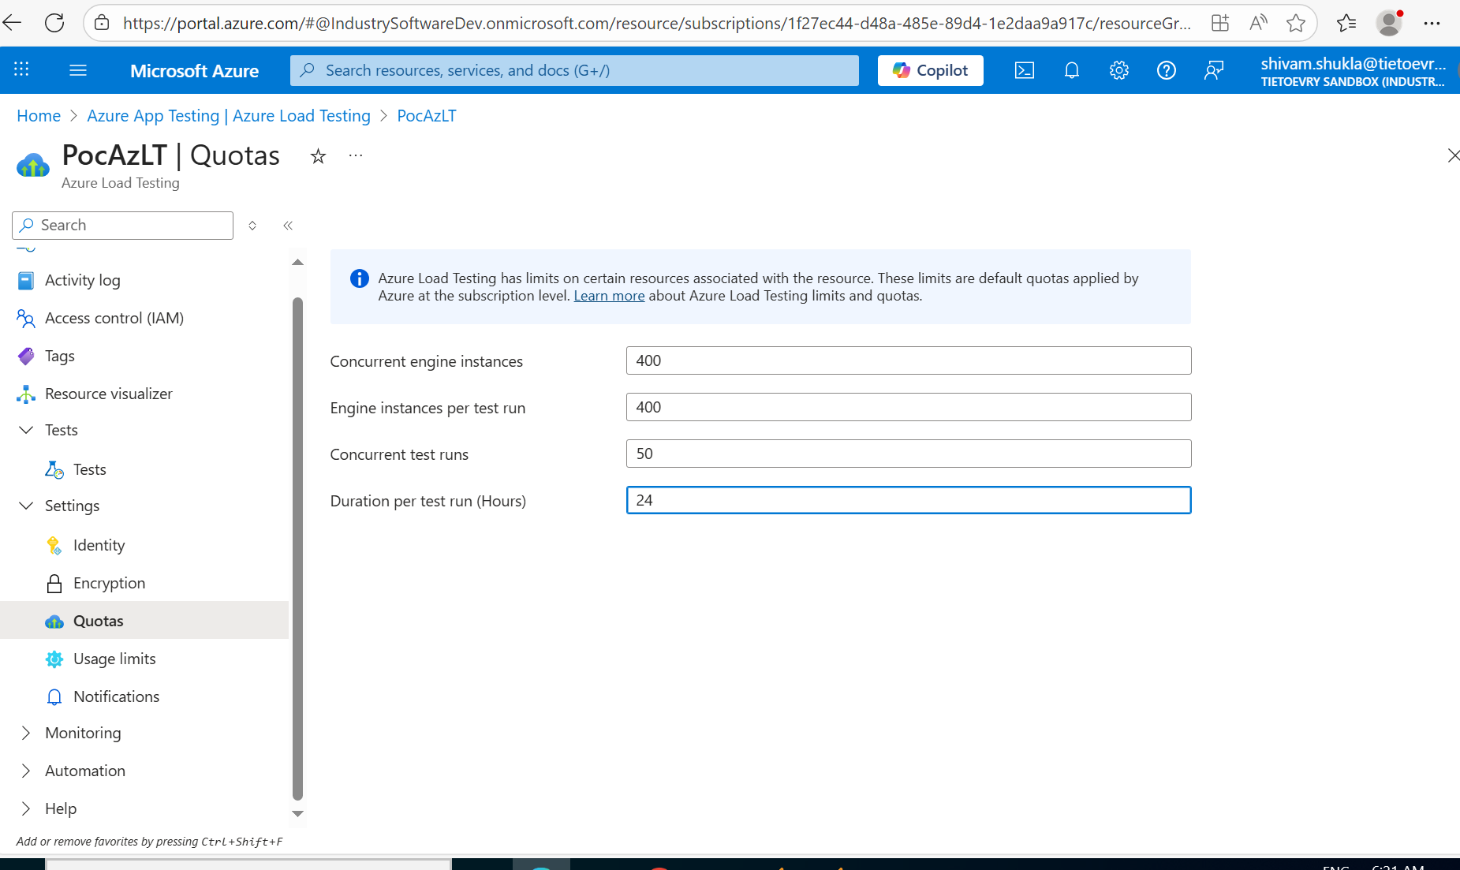The image size is (1460, 870).
Task: Click the info icon in the quota banner
Action: point(359,278)
